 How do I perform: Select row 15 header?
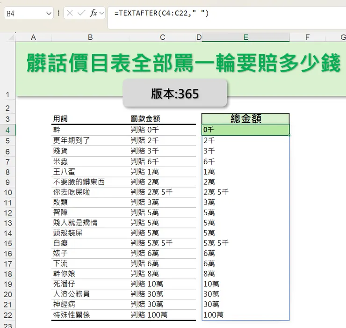[8, 243]
